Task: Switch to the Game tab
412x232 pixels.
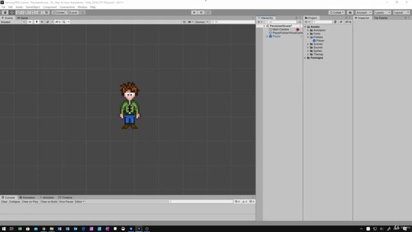Action: tap(23, 18)
